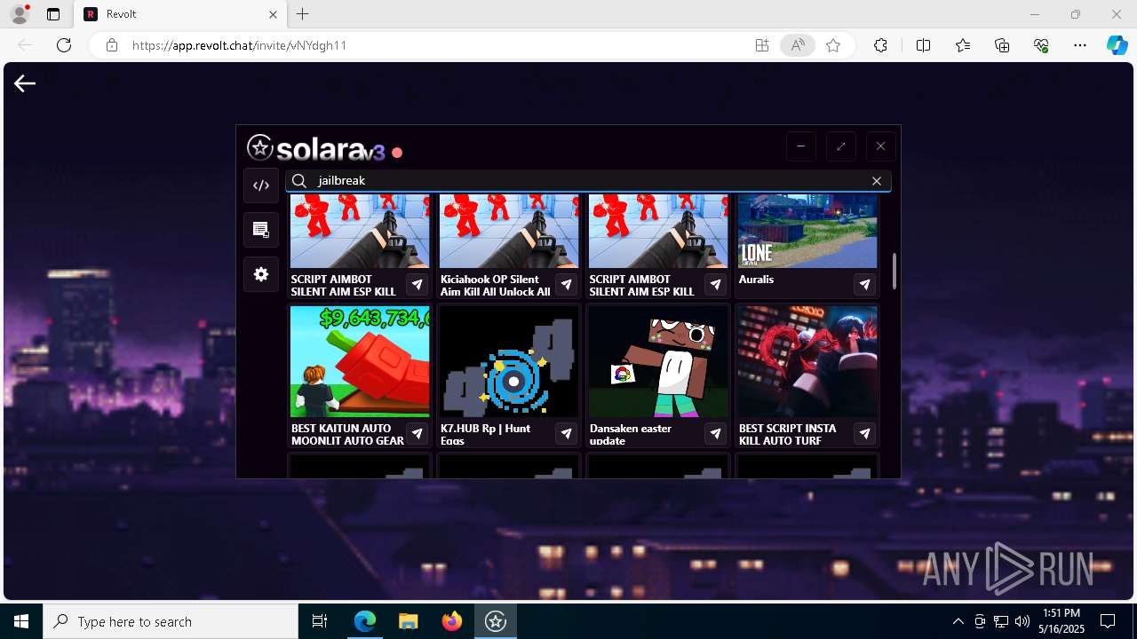Open the browser favorites list

(x=963, y=45)
